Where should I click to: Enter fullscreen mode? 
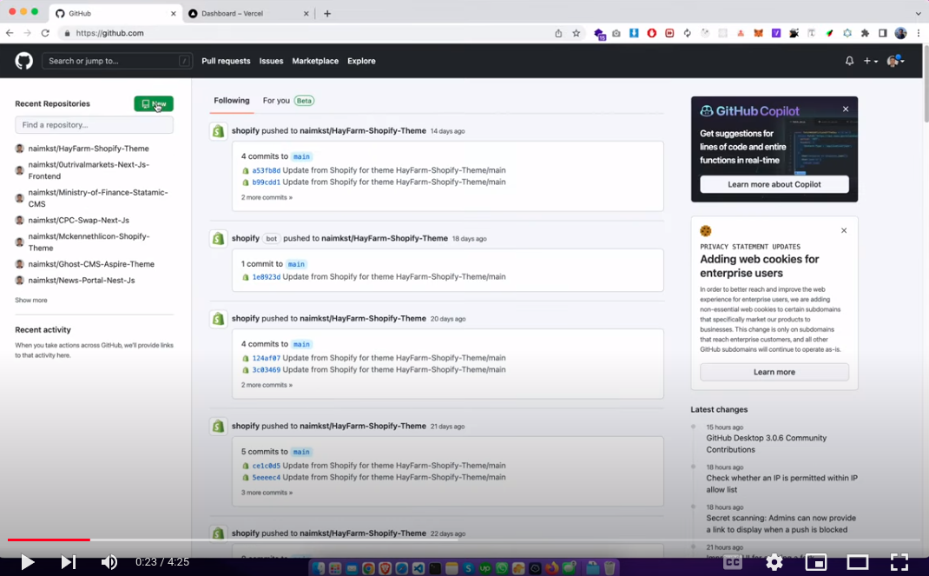coord(899,562)
